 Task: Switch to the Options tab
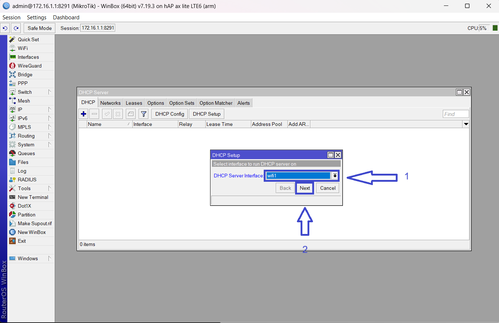pyautogui.click(x=156, y=103)
